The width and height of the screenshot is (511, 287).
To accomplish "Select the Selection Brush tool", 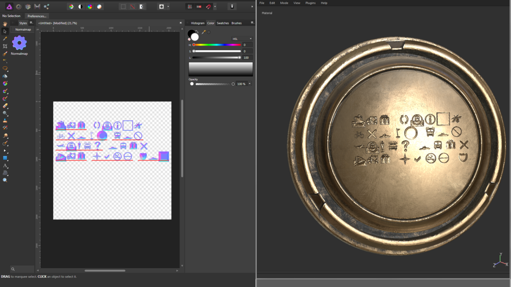I will point(5,54).
